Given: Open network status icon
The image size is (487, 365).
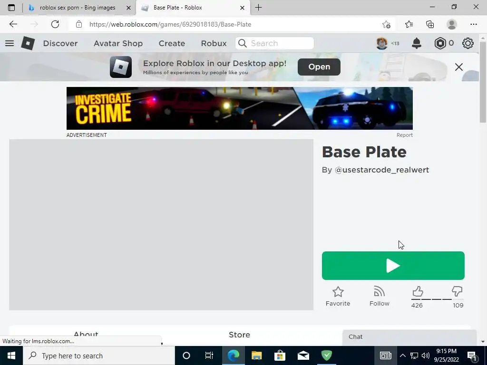Looking at the screenshot, I should click(x=414, y=355).
